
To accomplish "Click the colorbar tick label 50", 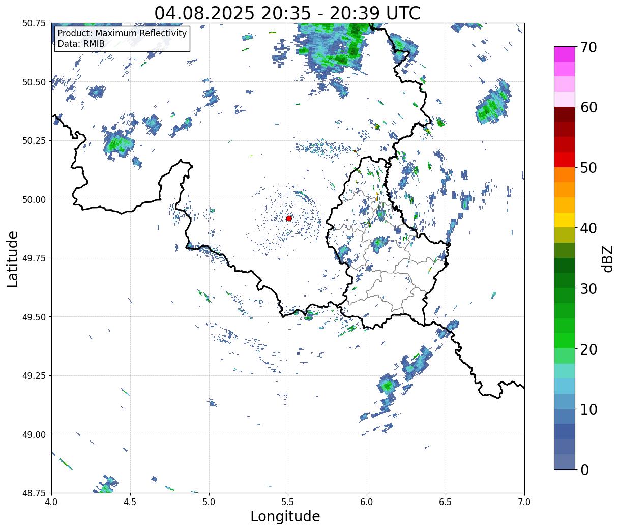I will pyautogui.click(x=588, y=168).
